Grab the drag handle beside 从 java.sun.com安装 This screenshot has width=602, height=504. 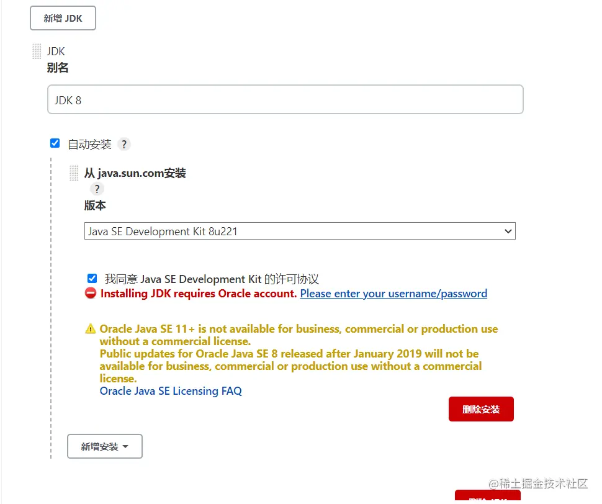[74, 173]
